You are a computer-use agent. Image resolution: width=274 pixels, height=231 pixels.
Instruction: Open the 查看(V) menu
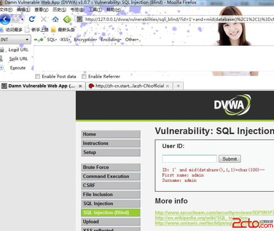click(x=42, y=10)
